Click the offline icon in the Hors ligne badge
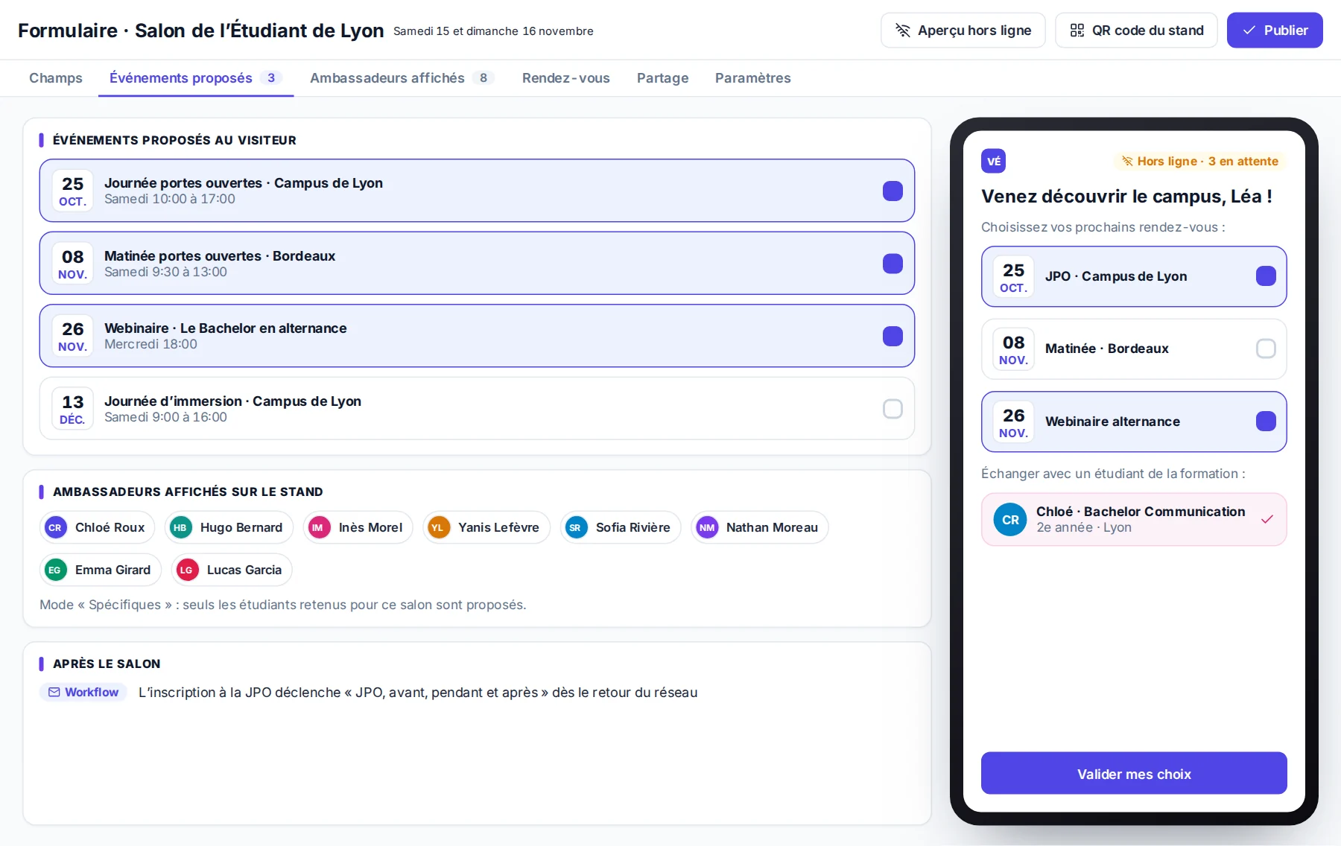The image size is (1341, 846). [x=1127, y=161]
